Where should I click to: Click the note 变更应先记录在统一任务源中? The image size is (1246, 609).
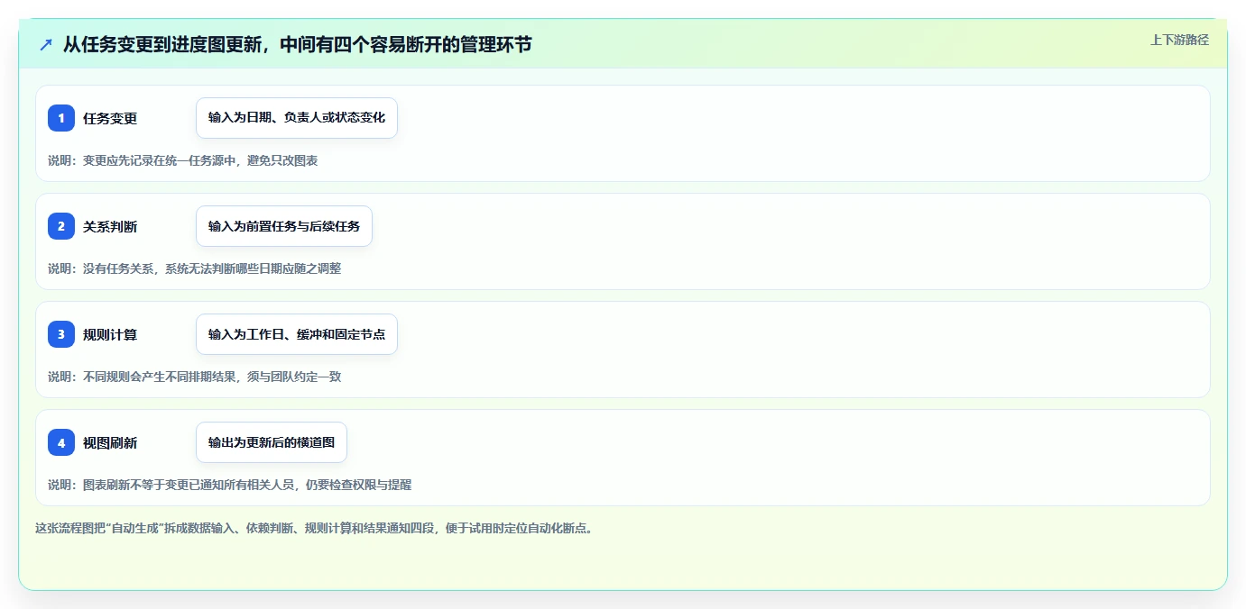[x=182, y=160]
